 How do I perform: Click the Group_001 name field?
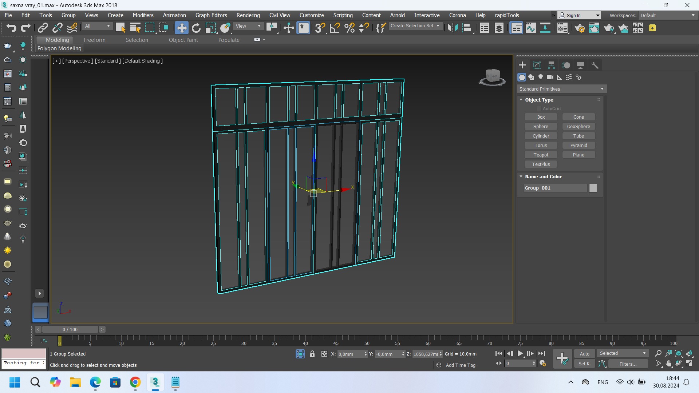point(556,188)
